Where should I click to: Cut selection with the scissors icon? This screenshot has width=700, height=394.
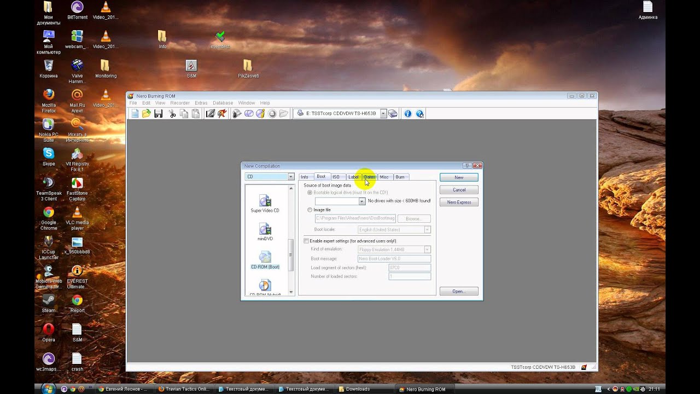click(x=172, y=114)
